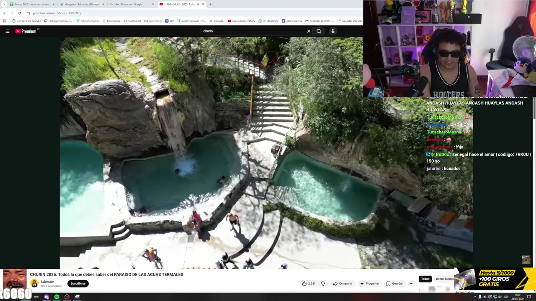Switch to 'Marzo 2026 - Hojas de cálculo' tab
This screenshot has height=301, width=536.
[32, 4]
